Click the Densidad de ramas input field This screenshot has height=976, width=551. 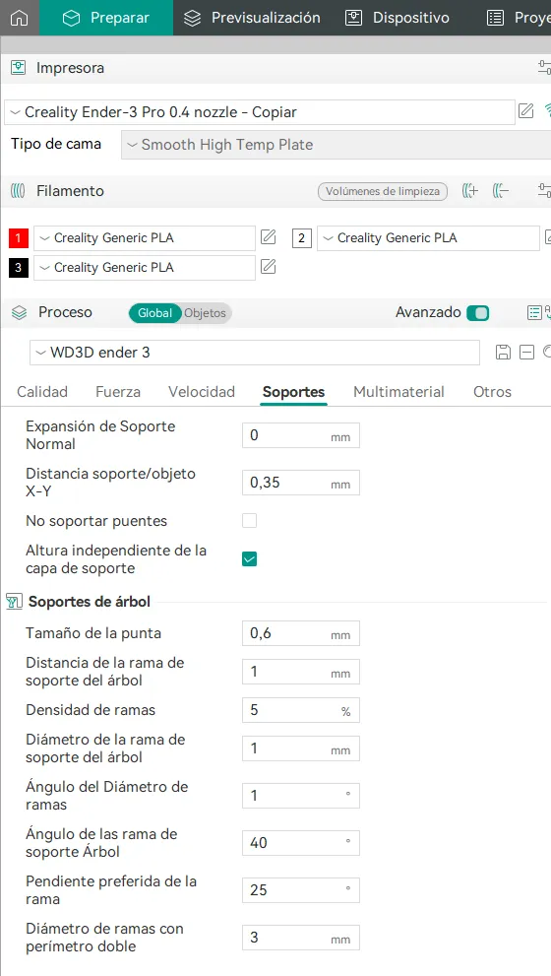(301, 710)
